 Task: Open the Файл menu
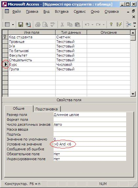coord(17,12)
